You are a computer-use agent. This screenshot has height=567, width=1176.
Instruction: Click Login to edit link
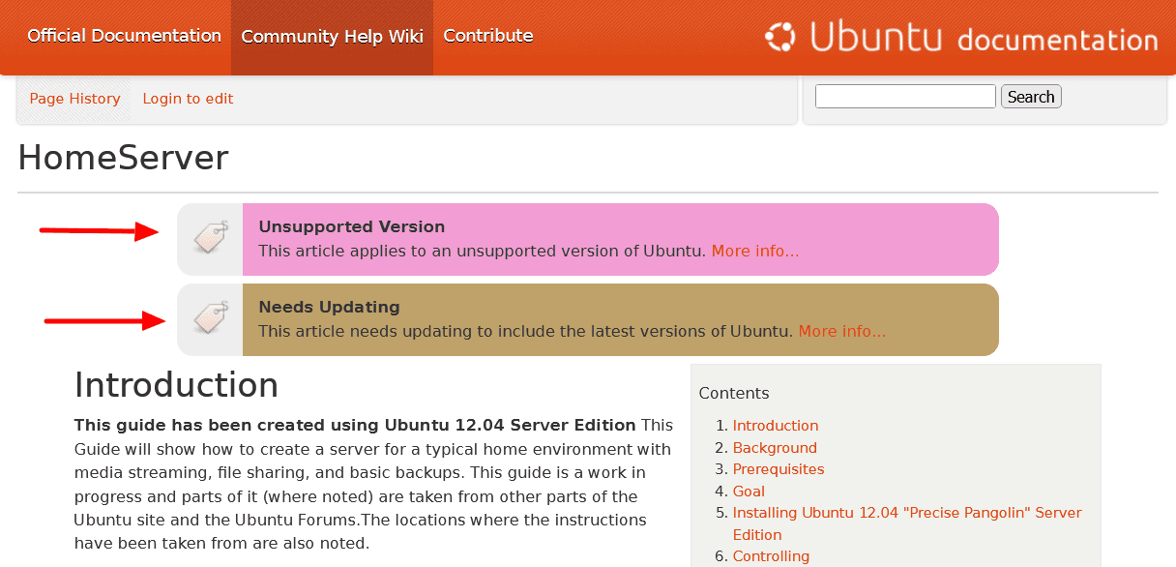pos(188,99)
